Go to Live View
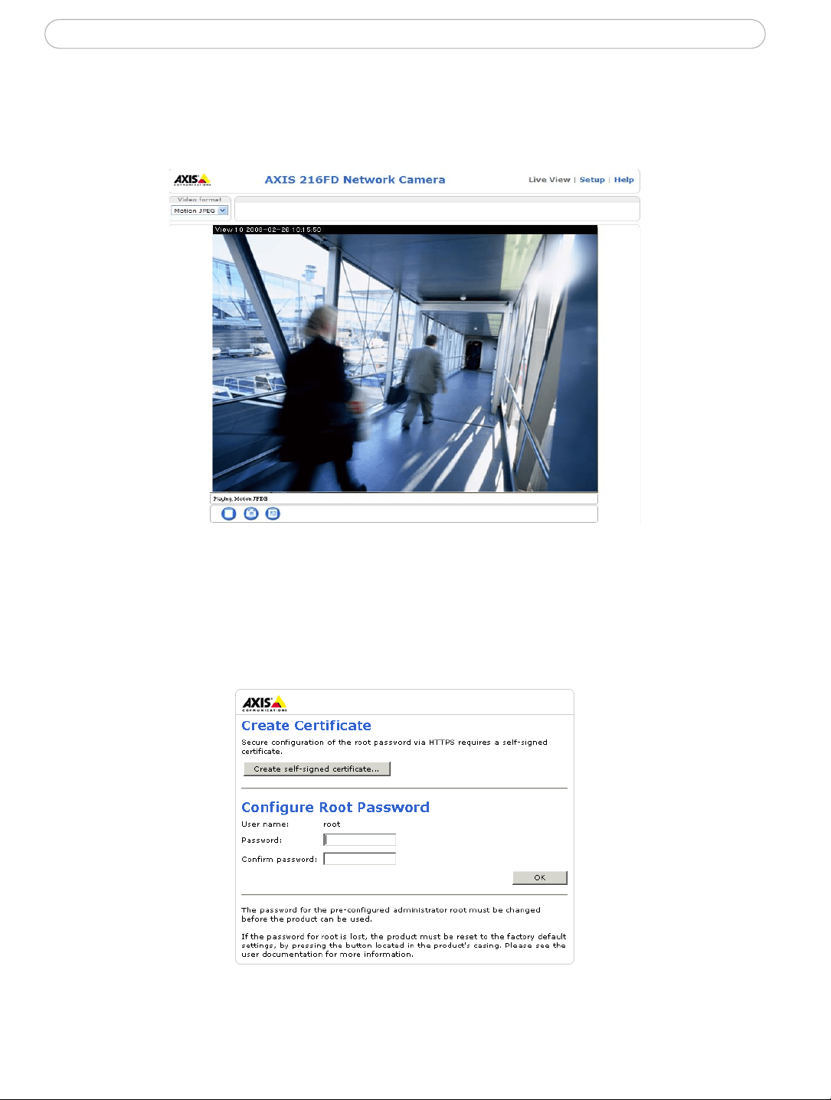The height and width of the screenshot is (1100, 831). [549, 180]
